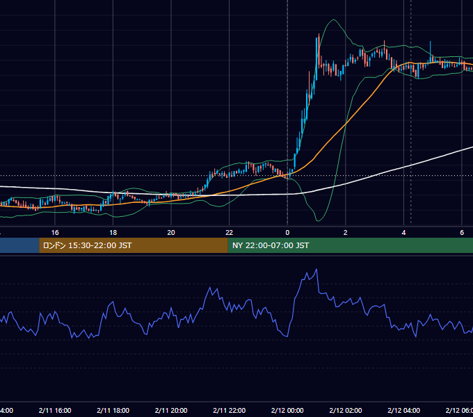Click the 2/12 02:00 time label

click(346, 410)
